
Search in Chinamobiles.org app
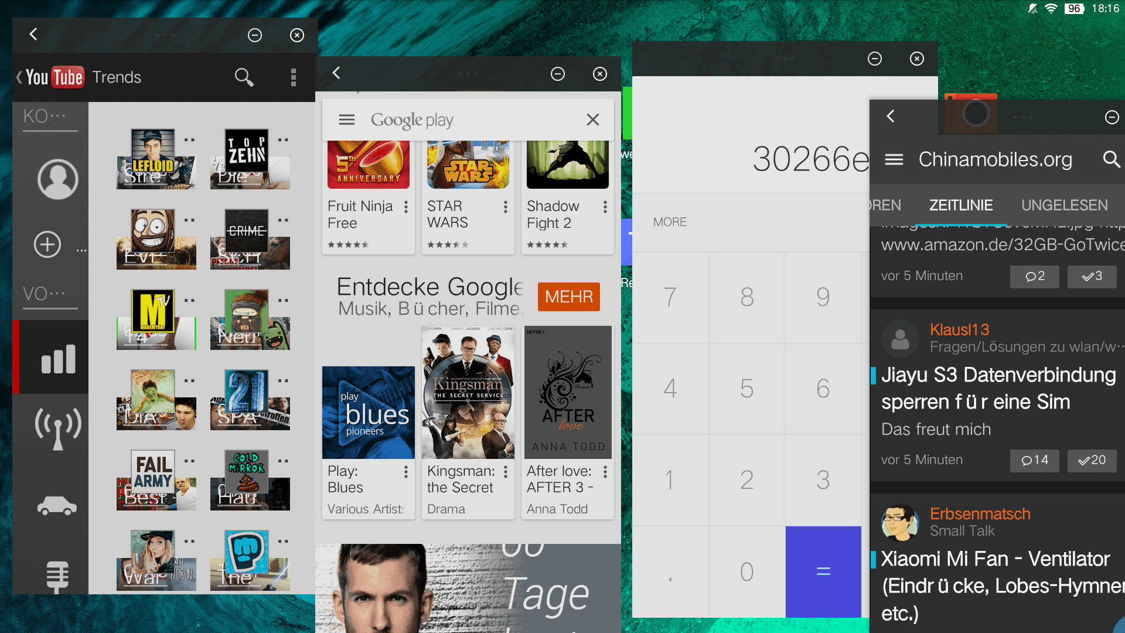coord(1111,159)
